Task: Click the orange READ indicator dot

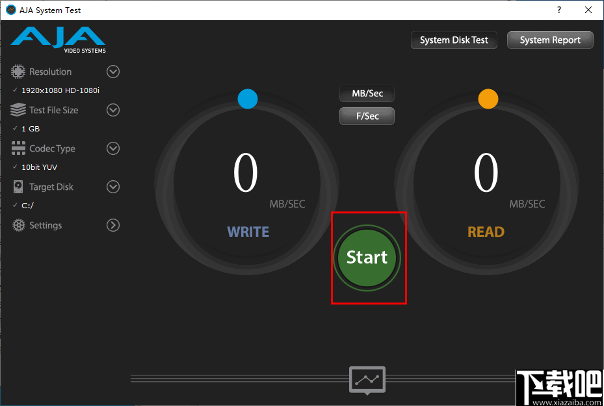Action: pos(488,99)
